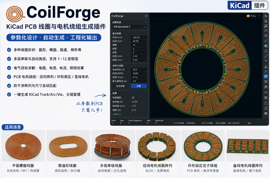This screenshot has width=270, height=178.
Task: Click the 外径 (mm) field showing 100.00
Action: (139, 37)
